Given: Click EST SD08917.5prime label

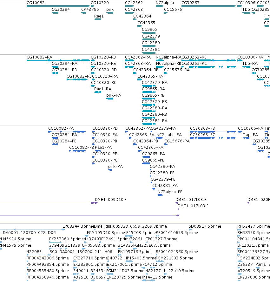Looking at the screenshot, I should (205, 226).
